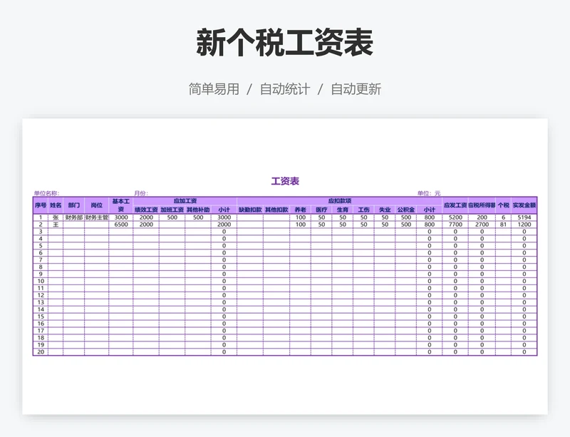Click the taxable income cell 2700
The image size is (570, 437).
point(482,225)
